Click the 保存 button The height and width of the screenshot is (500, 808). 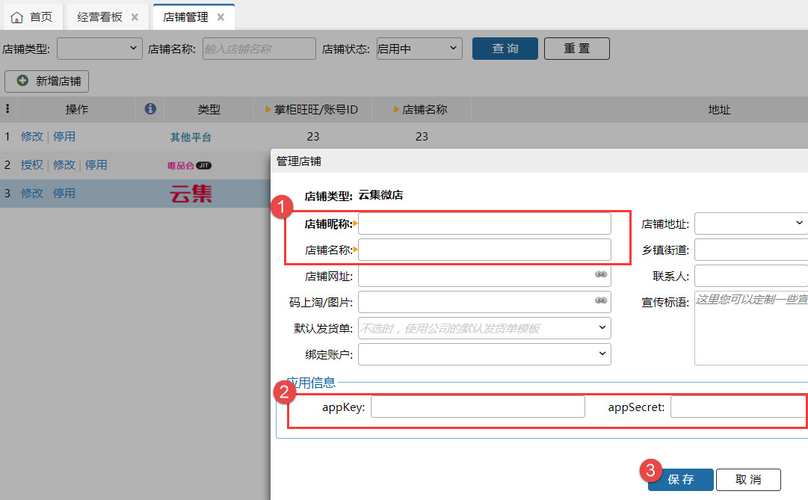click(681, 480)
